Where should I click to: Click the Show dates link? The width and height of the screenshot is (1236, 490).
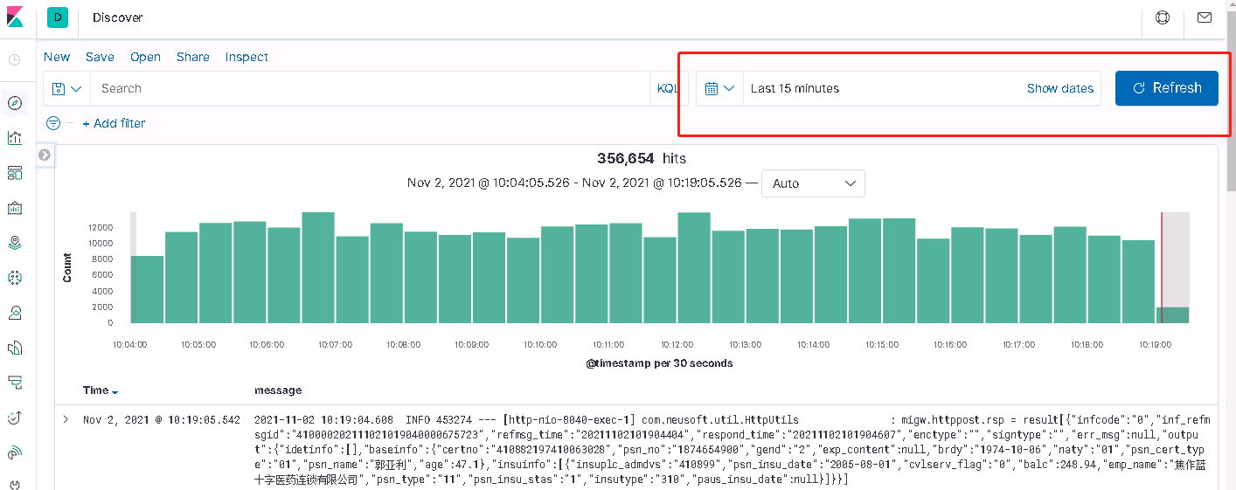tap(1060, 88)
